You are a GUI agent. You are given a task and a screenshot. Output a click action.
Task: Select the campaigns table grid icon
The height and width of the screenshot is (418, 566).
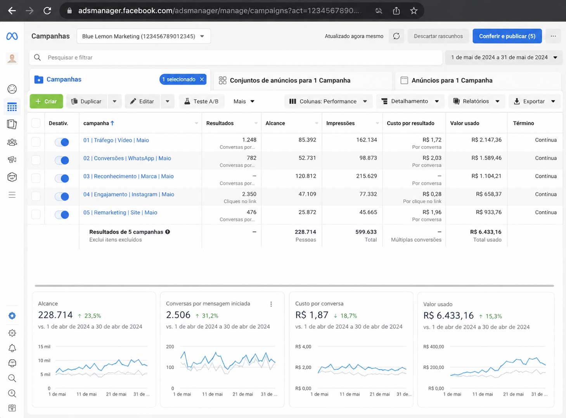[x=12, y=107]
